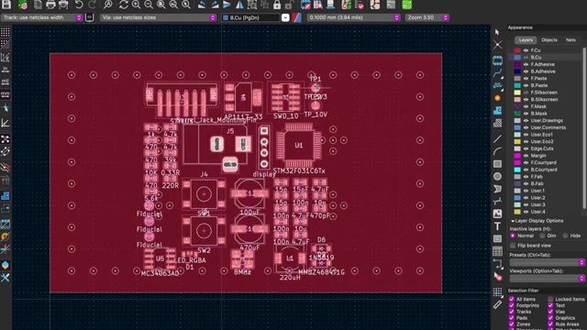Click the Find magnifier icon
The height and width of the screenshot is (330, 587).
[x=108, y=5]
